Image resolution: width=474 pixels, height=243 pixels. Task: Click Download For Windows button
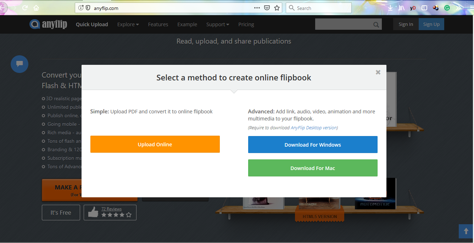[313, 145]
